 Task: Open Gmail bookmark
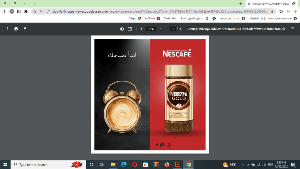(169, 18)
